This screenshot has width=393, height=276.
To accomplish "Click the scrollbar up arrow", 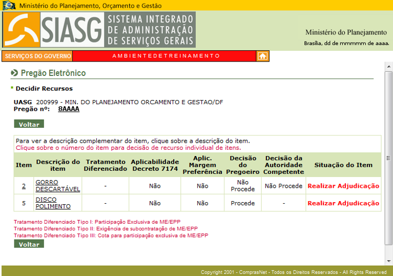I will (389, 67).
